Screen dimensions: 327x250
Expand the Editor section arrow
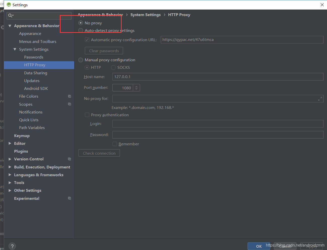(x=10, y=144)
